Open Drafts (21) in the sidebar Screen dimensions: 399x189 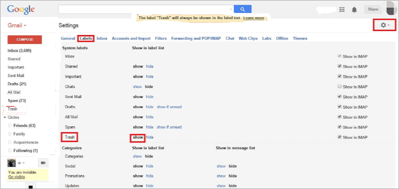[x=17, y=84]
